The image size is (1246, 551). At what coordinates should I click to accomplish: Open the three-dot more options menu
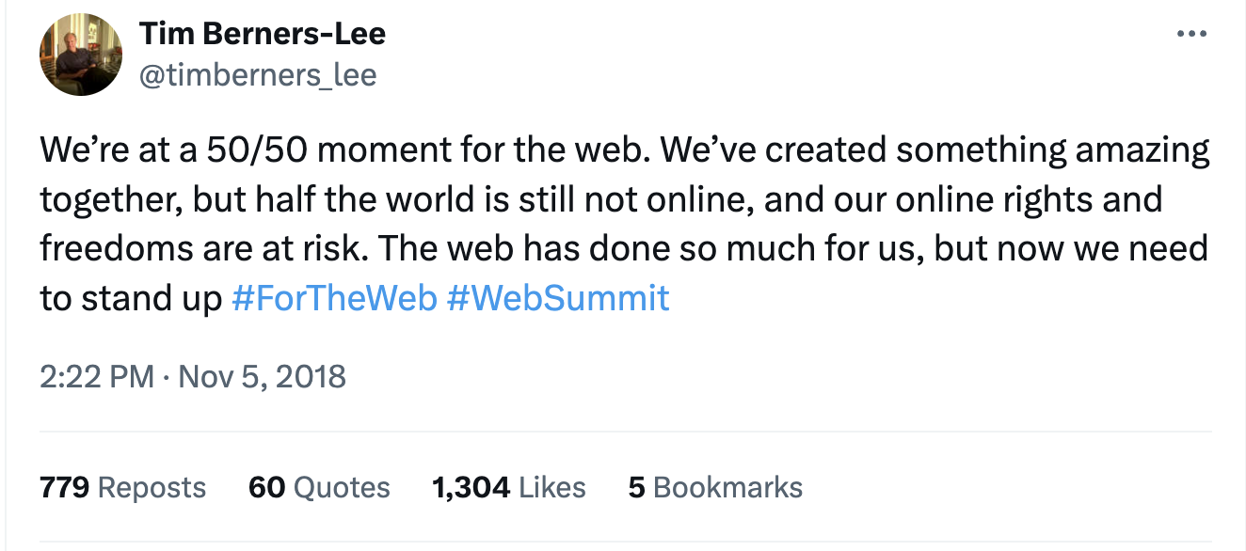pyautogui.click(x=1191, y=35)
